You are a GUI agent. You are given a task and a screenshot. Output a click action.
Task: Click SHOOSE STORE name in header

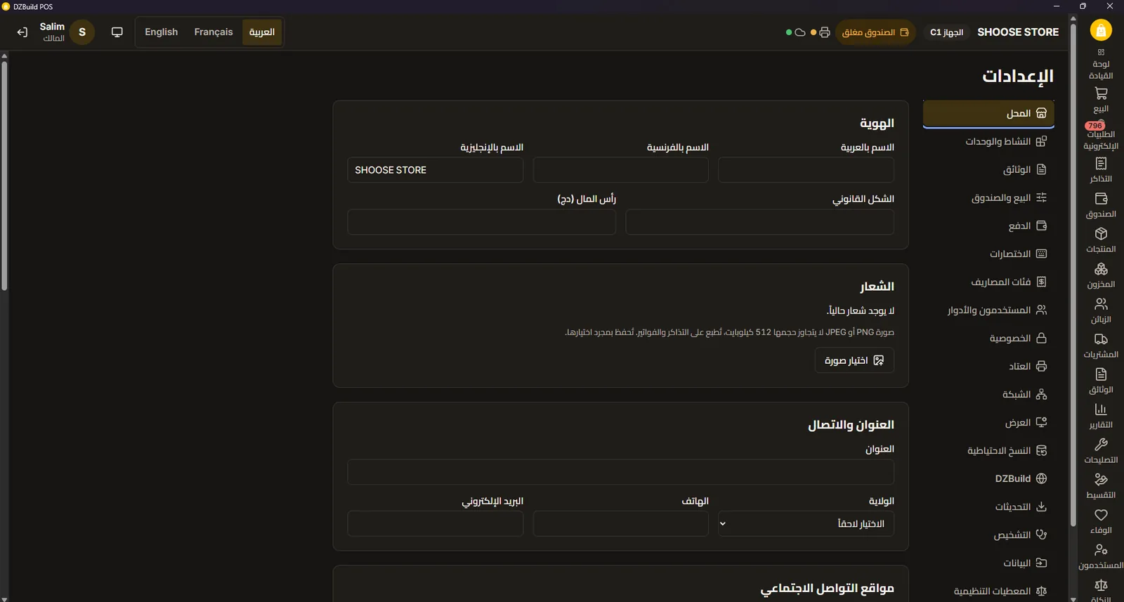pos(1018,32)
